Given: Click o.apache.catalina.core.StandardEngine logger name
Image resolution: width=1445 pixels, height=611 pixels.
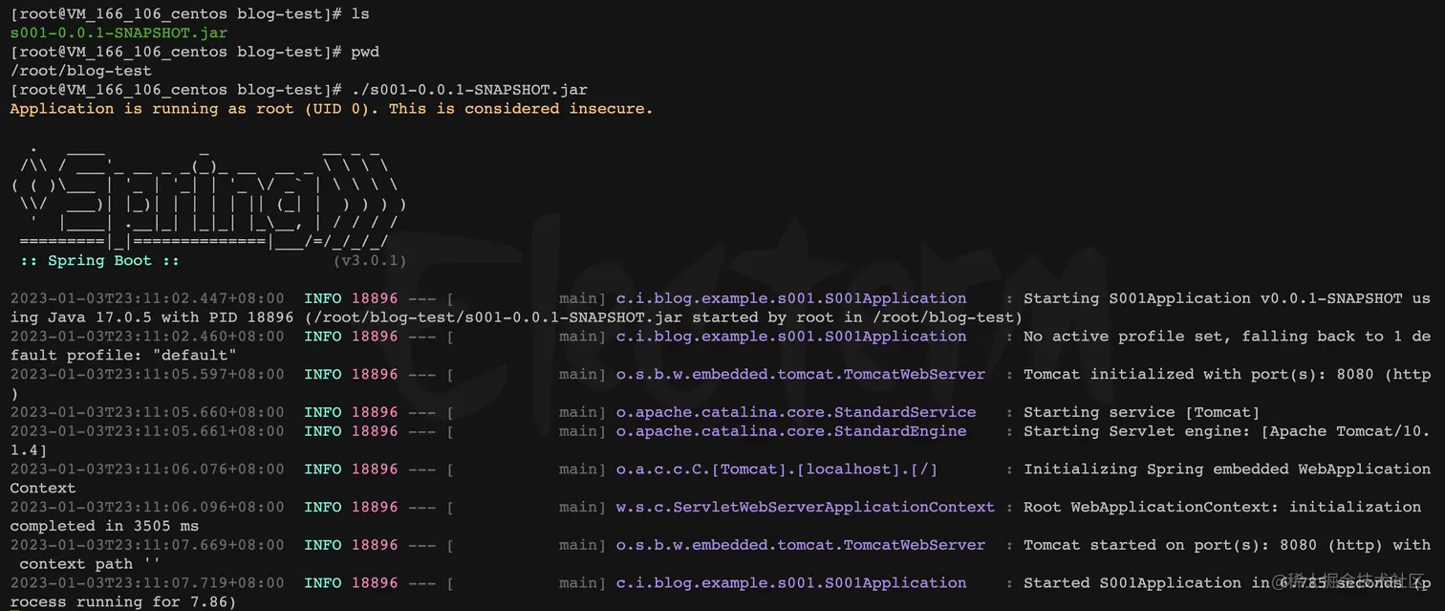Looking at the screenshot, I should [x=791, y=431].
